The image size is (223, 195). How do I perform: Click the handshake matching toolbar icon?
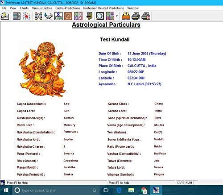[49, 16]
